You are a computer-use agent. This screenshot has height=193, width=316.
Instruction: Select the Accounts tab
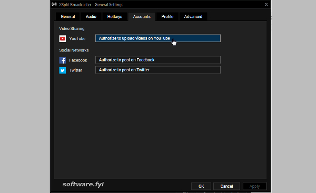coord(142,17)
